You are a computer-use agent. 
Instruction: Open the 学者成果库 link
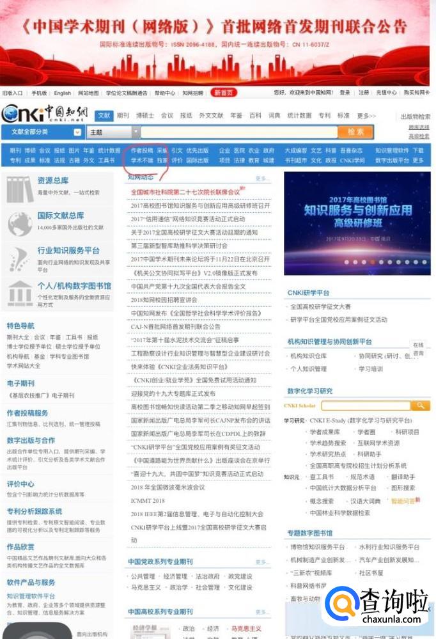click(324, 432)
